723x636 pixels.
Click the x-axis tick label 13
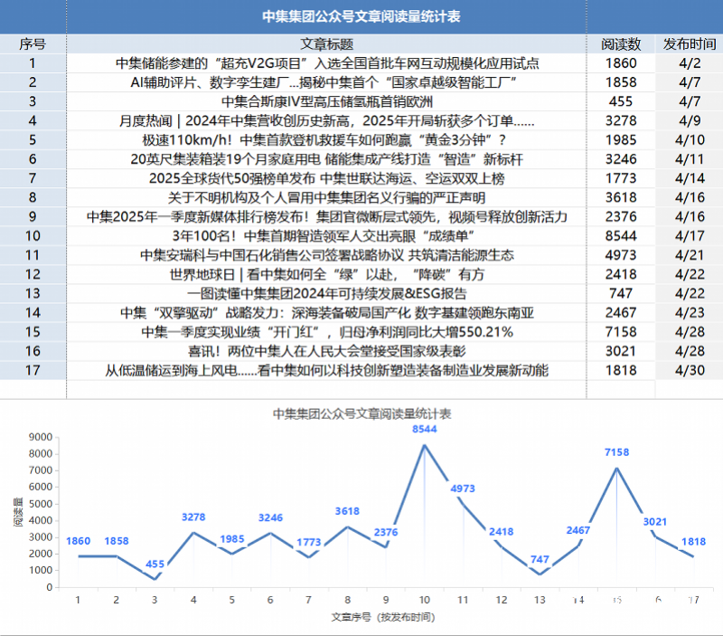click(540, 600)
